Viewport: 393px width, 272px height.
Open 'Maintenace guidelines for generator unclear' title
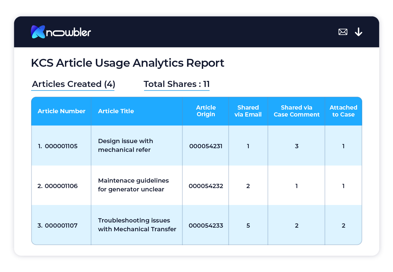pyautogui.click(x=134, y=185)
